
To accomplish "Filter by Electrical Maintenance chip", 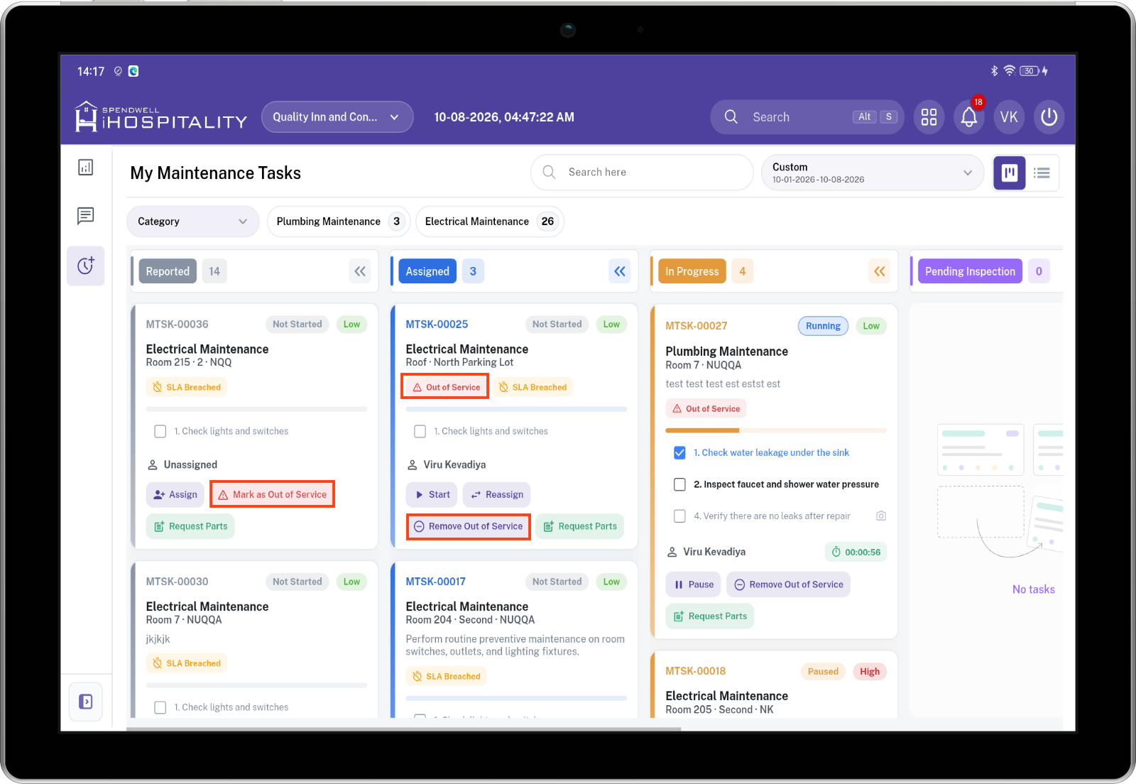I will tap(489, 222).
